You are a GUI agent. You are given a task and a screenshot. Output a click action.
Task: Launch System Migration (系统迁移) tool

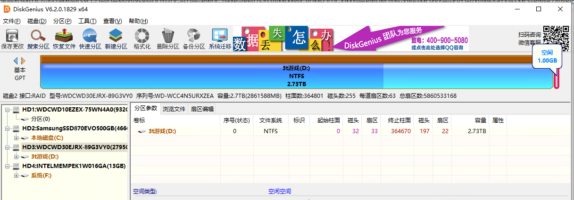tap(220, 35)
